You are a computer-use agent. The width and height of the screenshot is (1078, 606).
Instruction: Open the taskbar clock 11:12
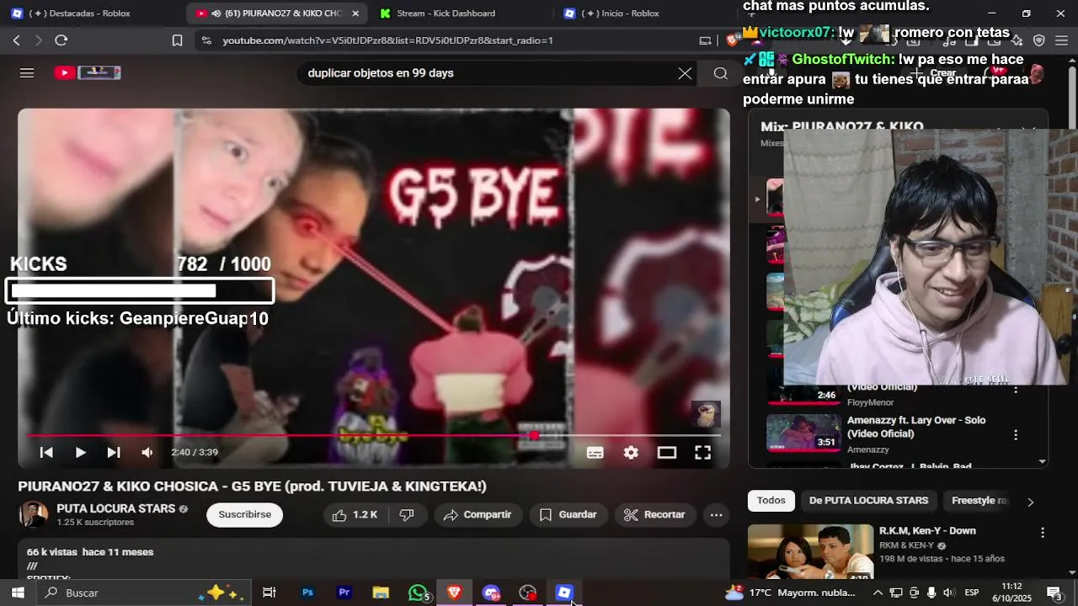(1012, 593)
